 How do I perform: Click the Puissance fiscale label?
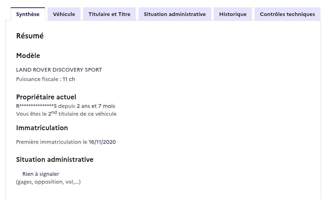point(38,79)
